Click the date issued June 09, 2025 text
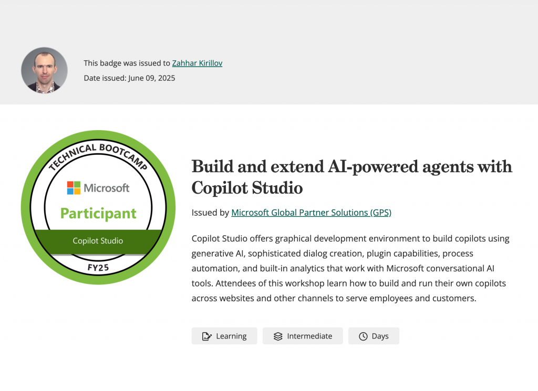The image size is (538, 391). click(129, 78)
